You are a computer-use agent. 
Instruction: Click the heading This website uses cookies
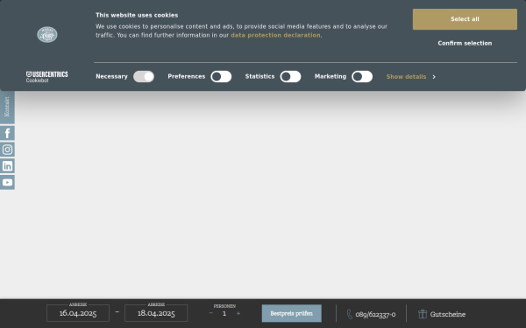pyautogui.click(x=137, y=16)
